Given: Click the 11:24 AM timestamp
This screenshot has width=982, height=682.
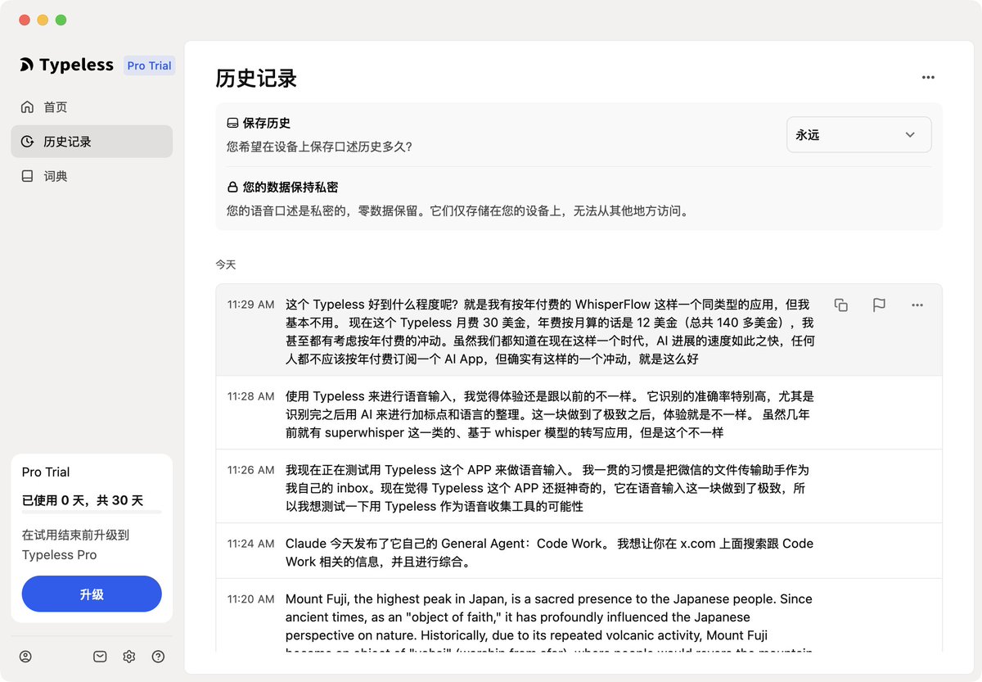Looking at the screenshot, I should (250, 544).
